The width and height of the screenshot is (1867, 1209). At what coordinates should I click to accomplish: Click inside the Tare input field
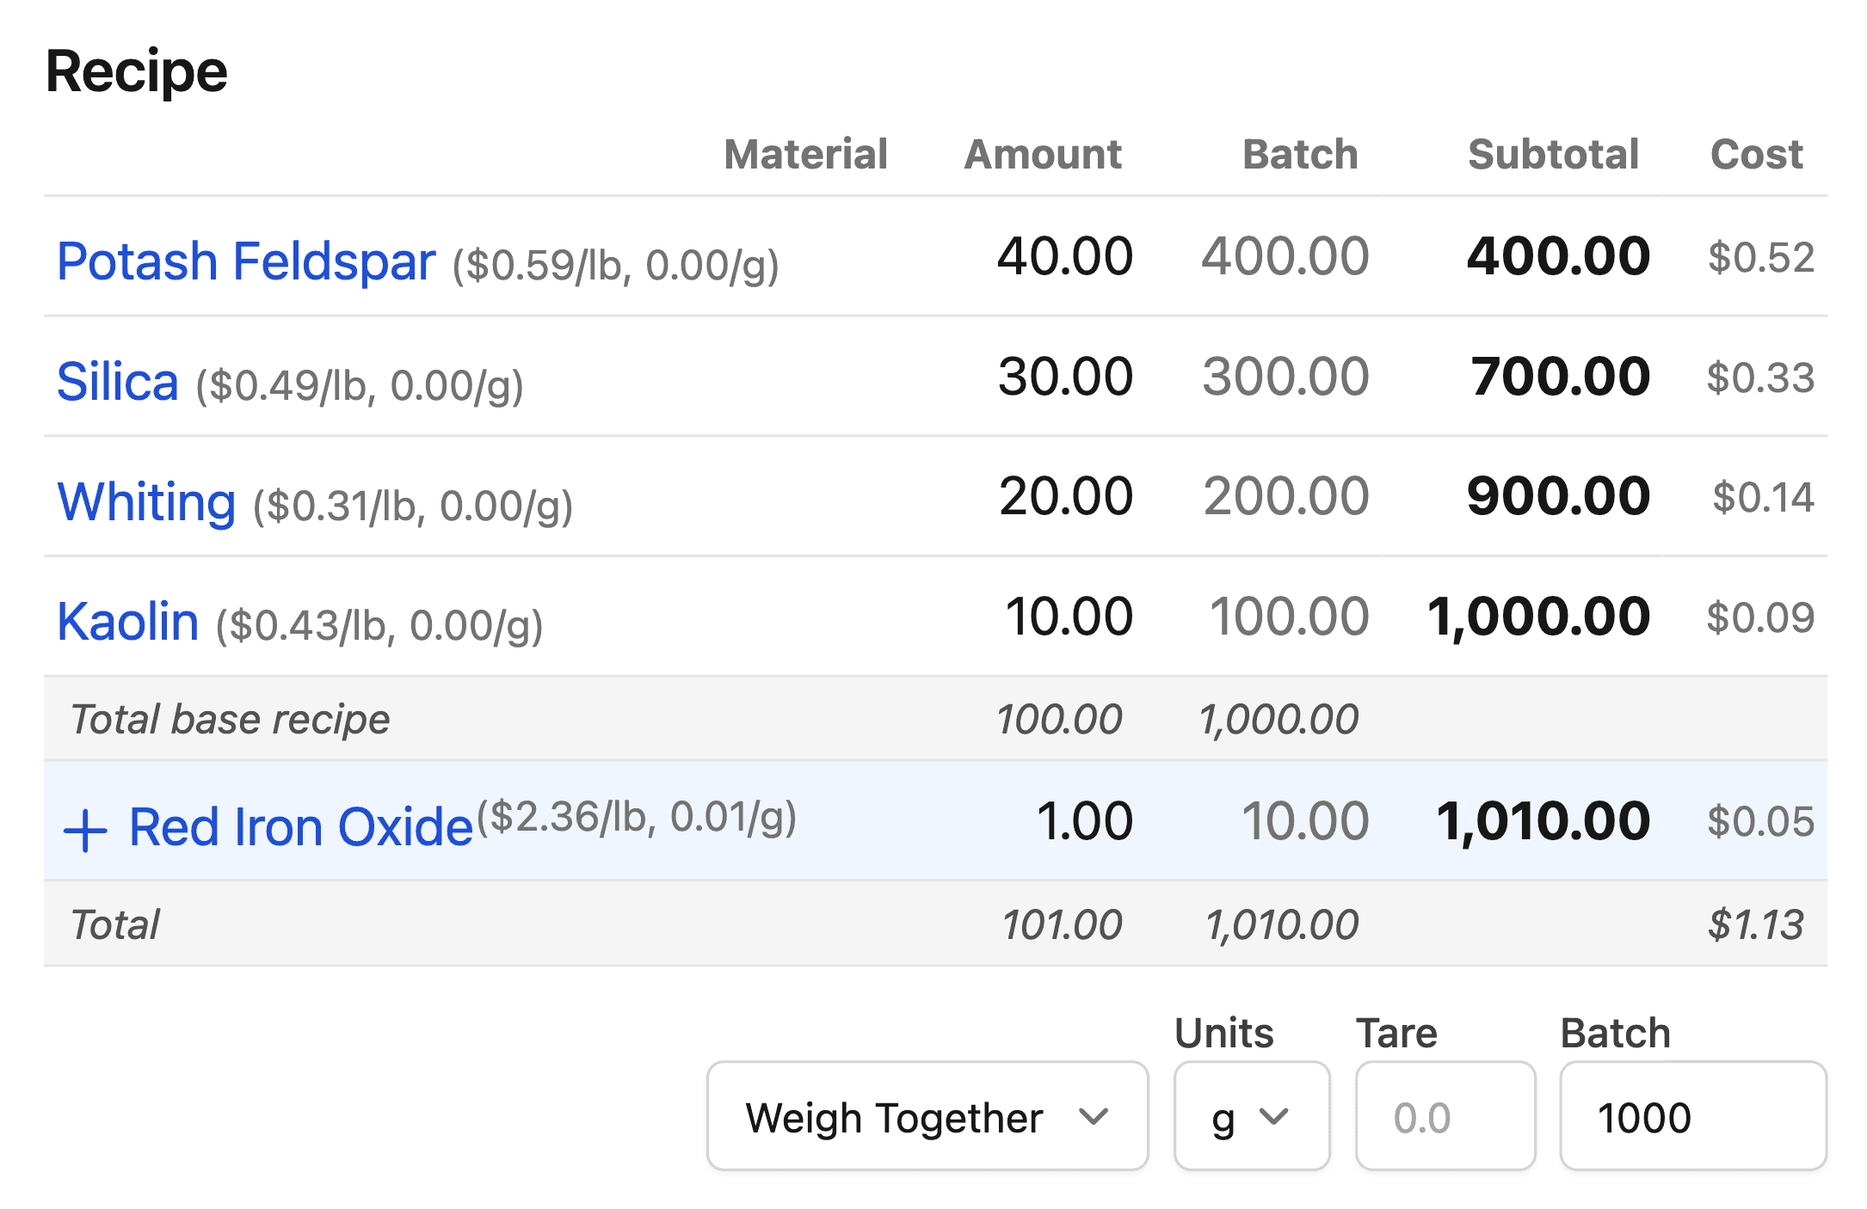tap(1445, 1114)
